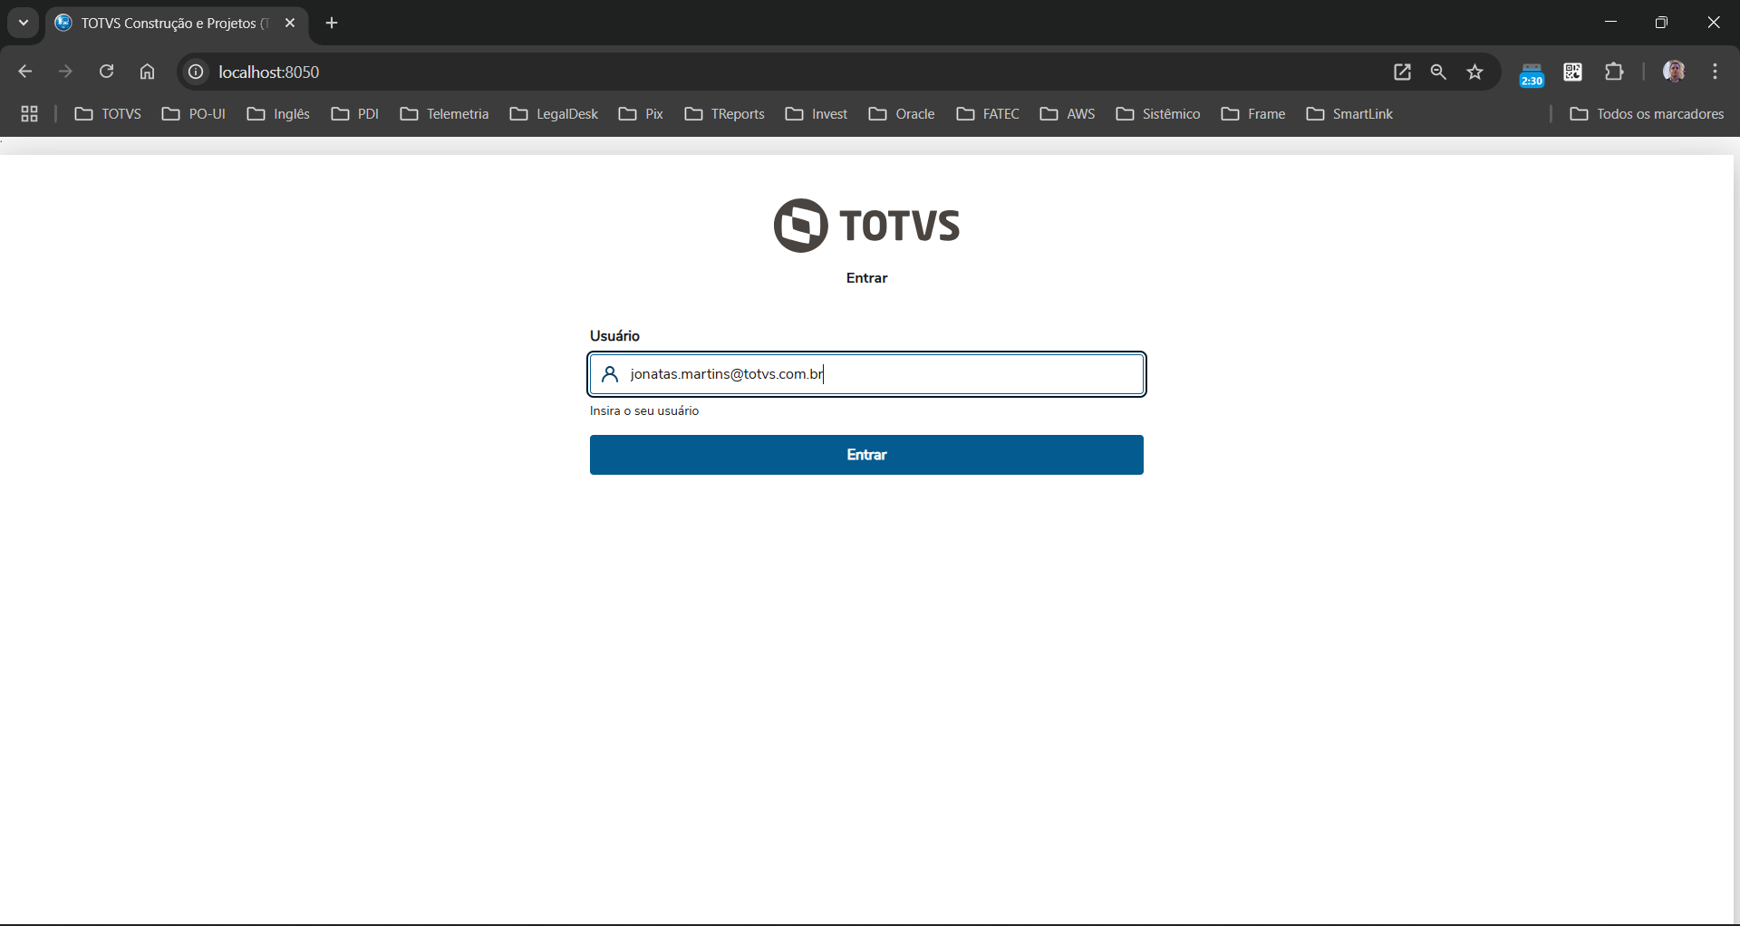The height and width of the screenshot is (926, 1740).
Task: View site information for localhost
Action: (196, 72)
